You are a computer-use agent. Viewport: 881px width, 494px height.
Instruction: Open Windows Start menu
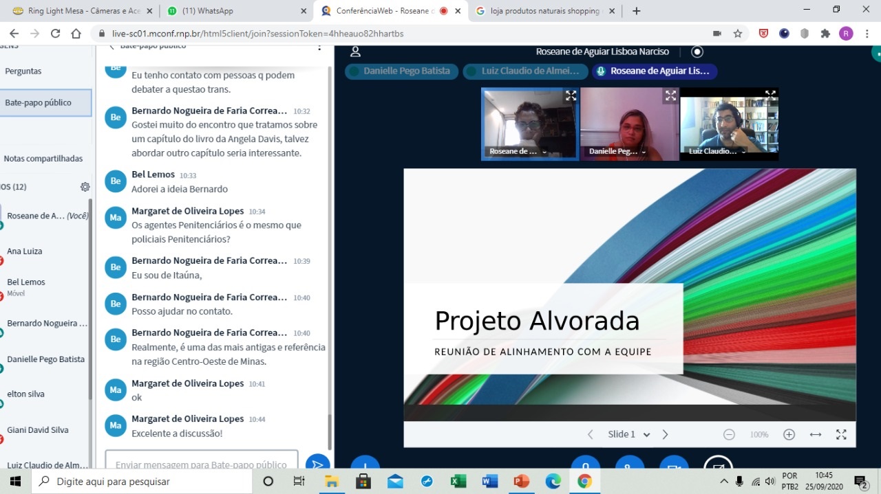point(14,481)
